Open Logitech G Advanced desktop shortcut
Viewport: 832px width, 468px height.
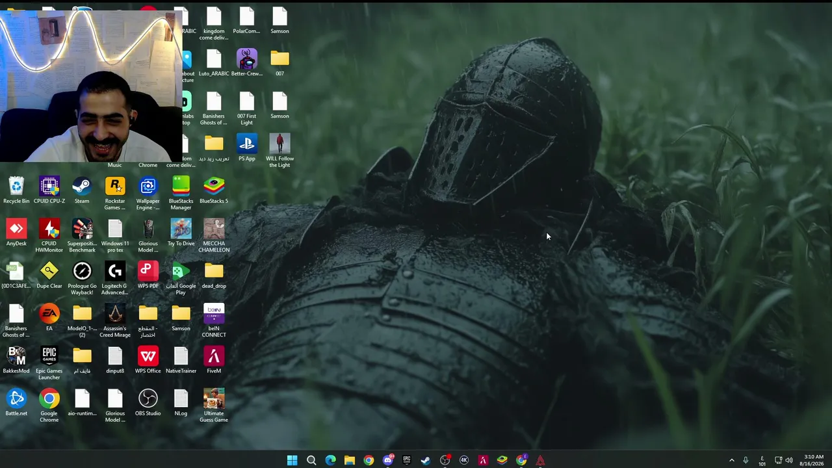click(x=115, y=278)
